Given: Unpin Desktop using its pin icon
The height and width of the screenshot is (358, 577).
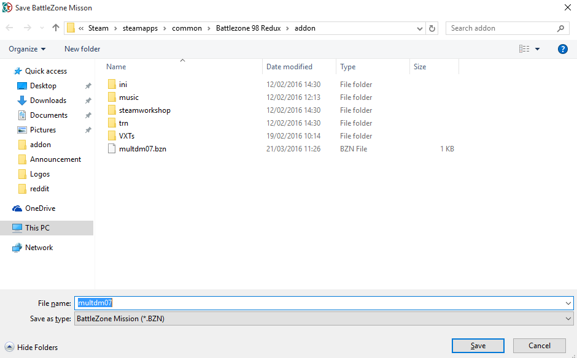Looking at the screenshot, I should point(88,86).
